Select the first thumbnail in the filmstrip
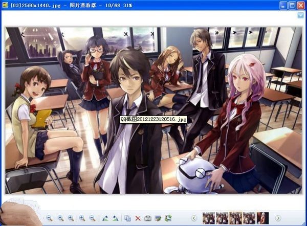The image size is (307, 226). click(x=209, y=218)
